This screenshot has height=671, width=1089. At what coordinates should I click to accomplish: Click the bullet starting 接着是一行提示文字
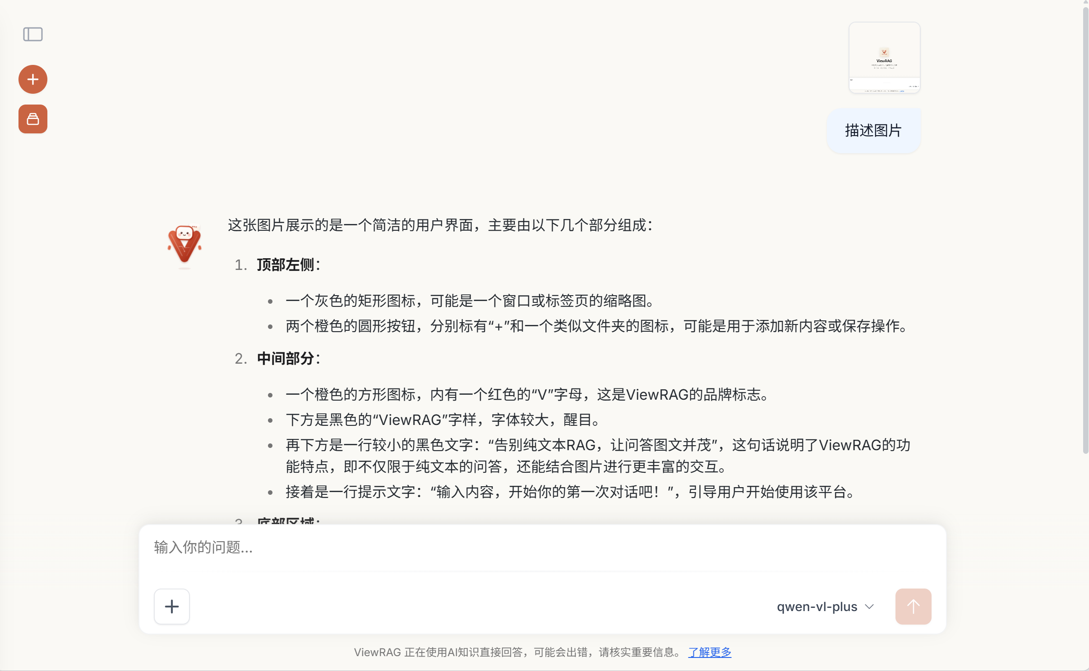tap(570, 492)
